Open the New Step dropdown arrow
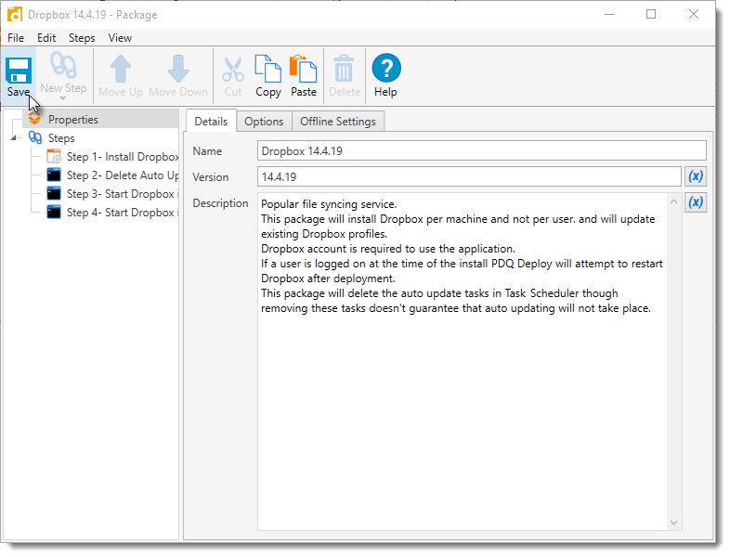The width and height of the screenshot is (730, 557). 63,98
